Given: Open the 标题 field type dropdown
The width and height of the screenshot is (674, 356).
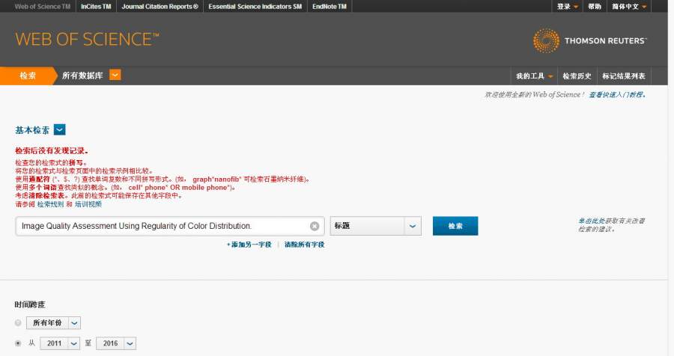Looking at the screenshot, I should tap(376, 226).
